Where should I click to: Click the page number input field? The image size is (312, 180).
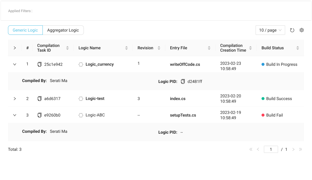pyautogui.click(x=271, y=149)
